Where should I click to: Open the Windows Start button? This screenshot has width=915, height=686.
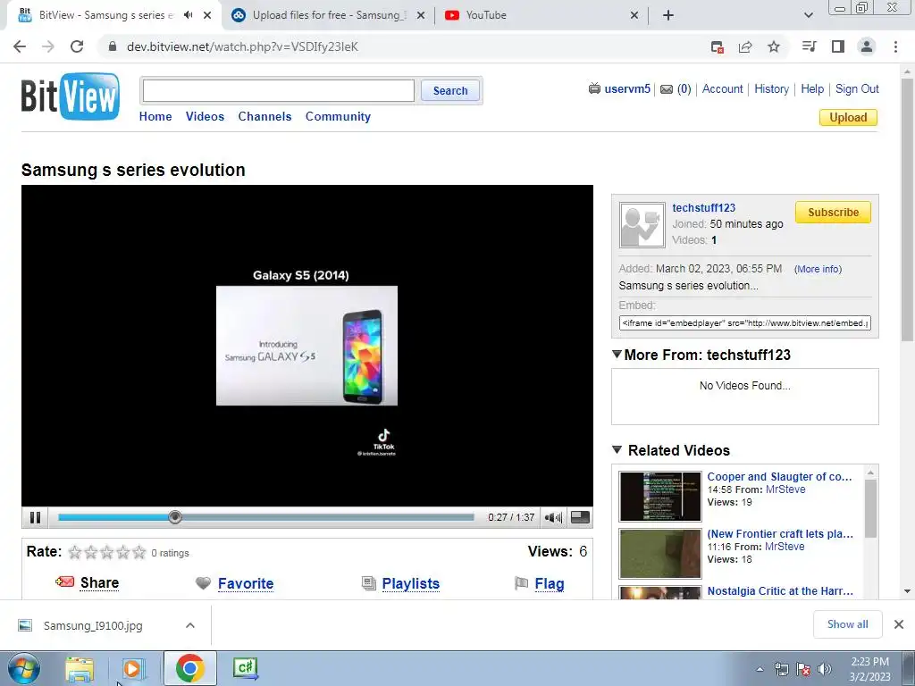tap(24, 668)
